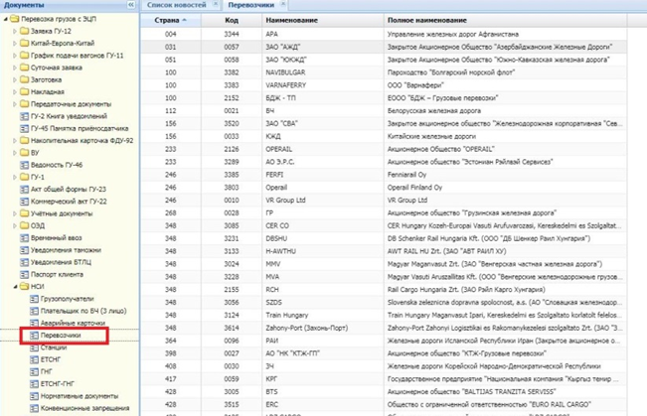Image resolution: width=647 pixels, height=416 pixels.
Task: Click the Паспорт клиента icon
Action: pos(24,274)
